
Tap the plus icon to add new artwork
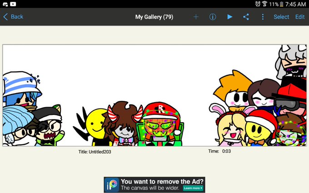196,17
